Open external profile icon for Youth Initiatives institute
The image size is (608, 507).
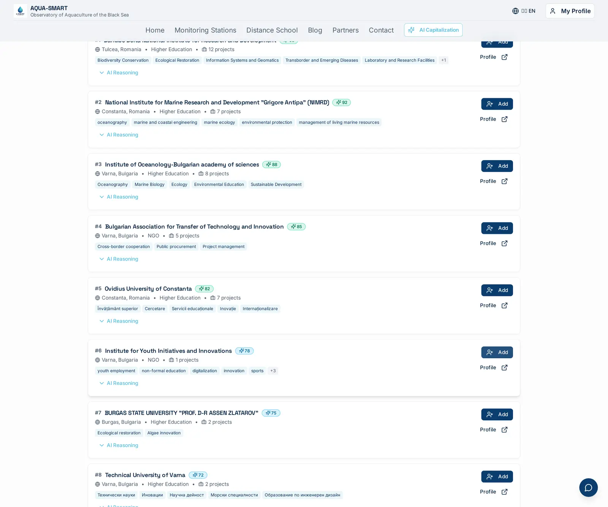[x=504, y=368]
